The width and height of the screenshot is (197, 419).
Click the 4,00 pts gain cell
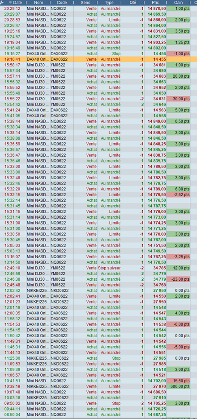[178, 313]
